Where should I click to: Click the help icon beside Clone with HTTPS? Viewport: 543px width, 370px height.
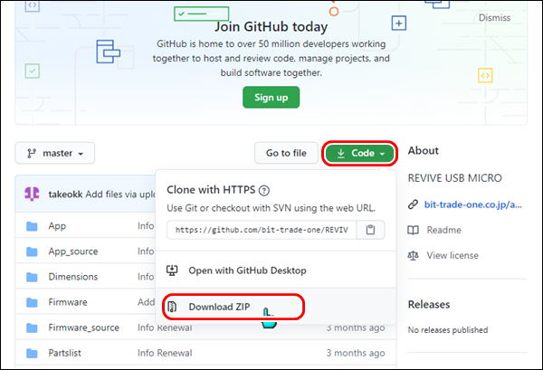click(264, 190)
